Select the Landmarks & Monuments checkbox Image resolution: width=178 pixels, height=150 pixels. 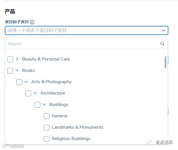[x=47, y=128]
